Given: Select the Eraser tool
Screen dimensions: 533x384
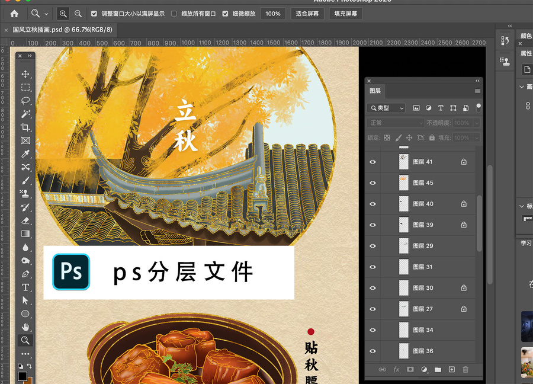Looking at the screenshot, I should coord(25,220).
